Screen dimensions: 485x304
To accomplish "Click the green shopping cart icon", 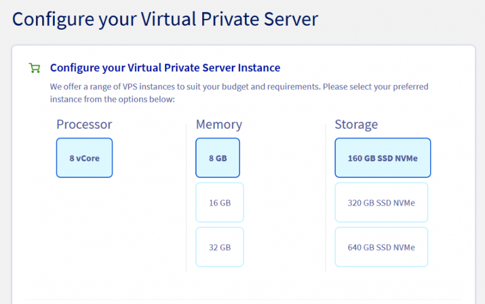I will (34, 68).
